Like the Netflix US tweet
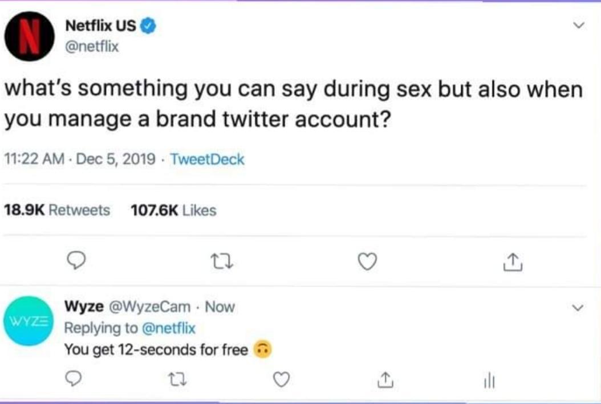This screenshot has height=404, width=601. click(368, 261)
